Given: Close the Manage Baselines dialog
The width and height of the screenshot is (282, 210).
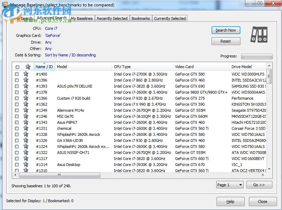Looking at the screenshot, I should pos(262,201).
